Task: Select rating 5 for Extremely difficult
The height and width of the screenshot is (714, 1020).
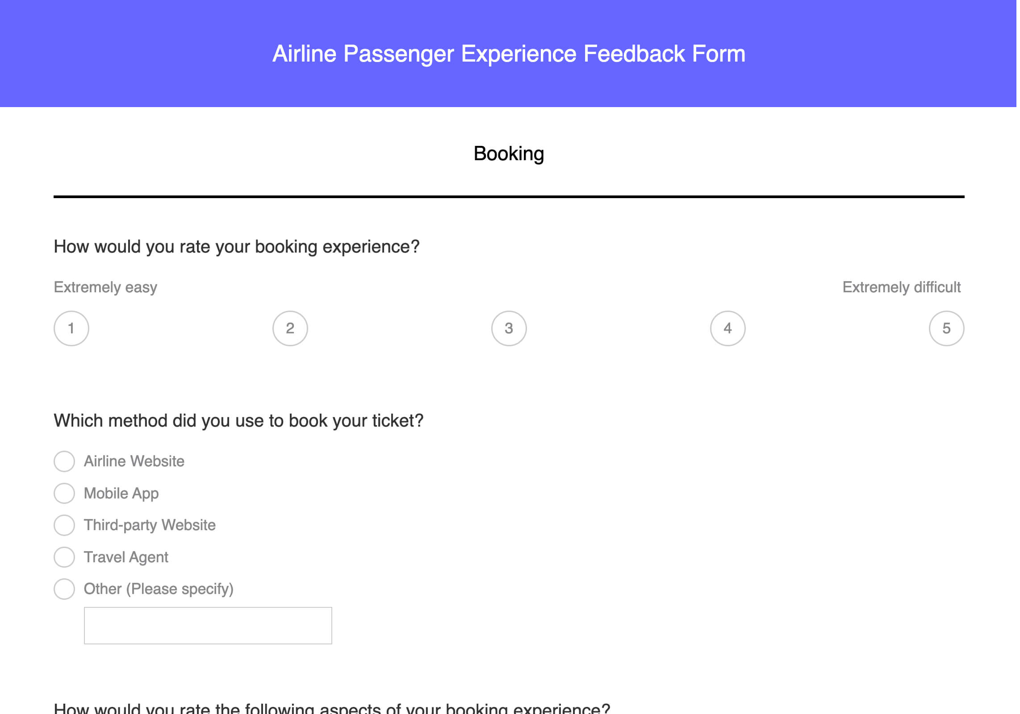Action: [x=946, y=328]
